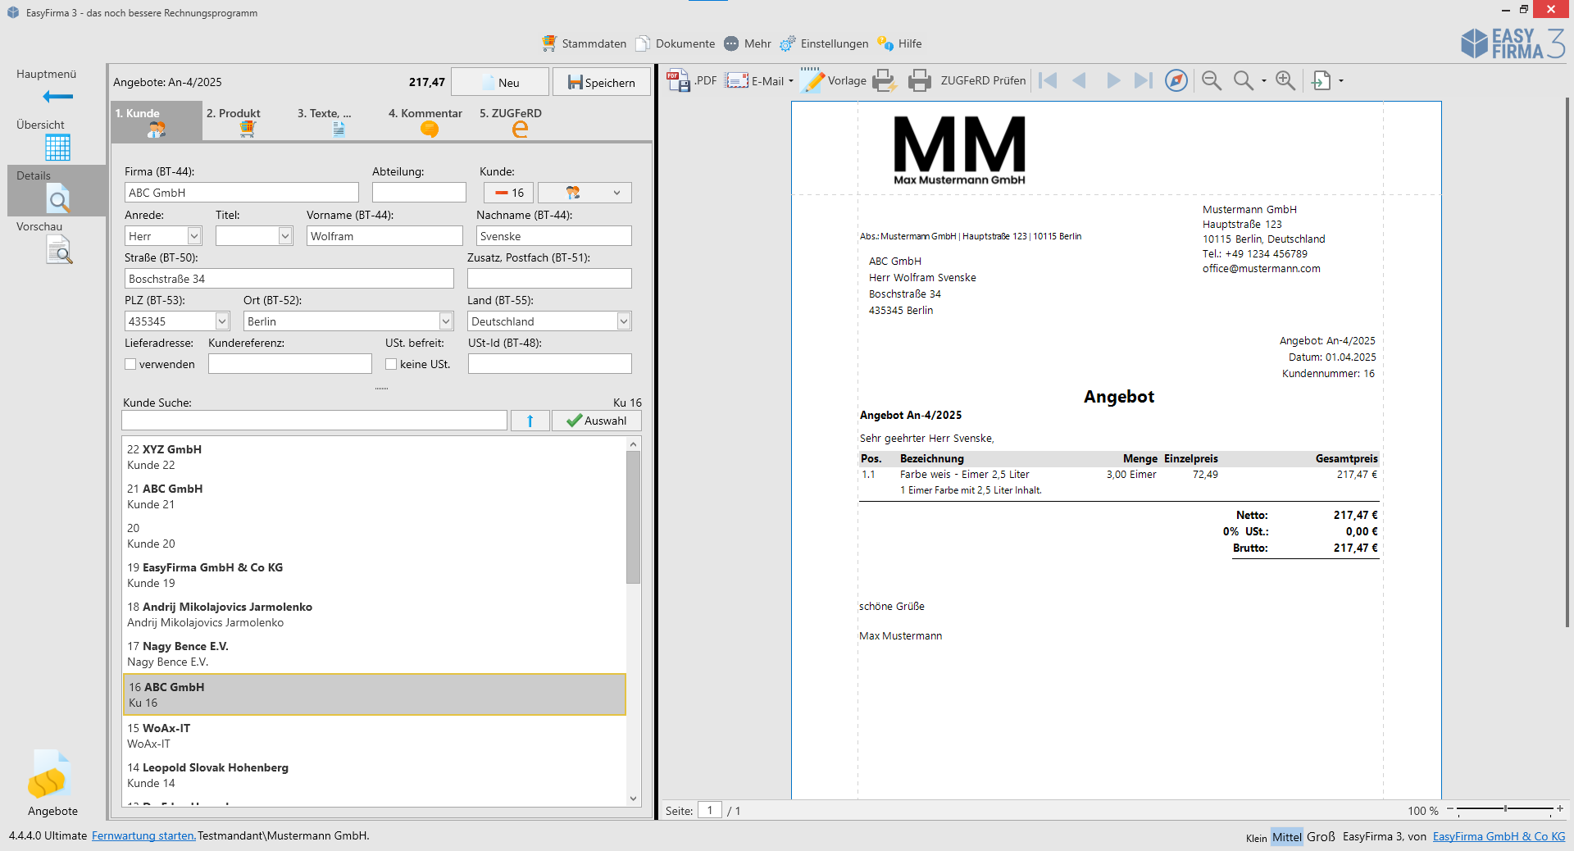Click the magnifier zoom icon
This screenshot has width=1574, height=851.
click(1244, 80)
